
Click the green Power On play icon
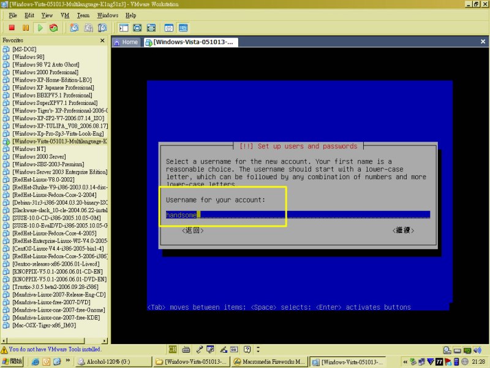40,28
